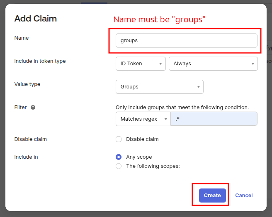
Task: Click the Any scope label text
Action: [x=139, y=157]
